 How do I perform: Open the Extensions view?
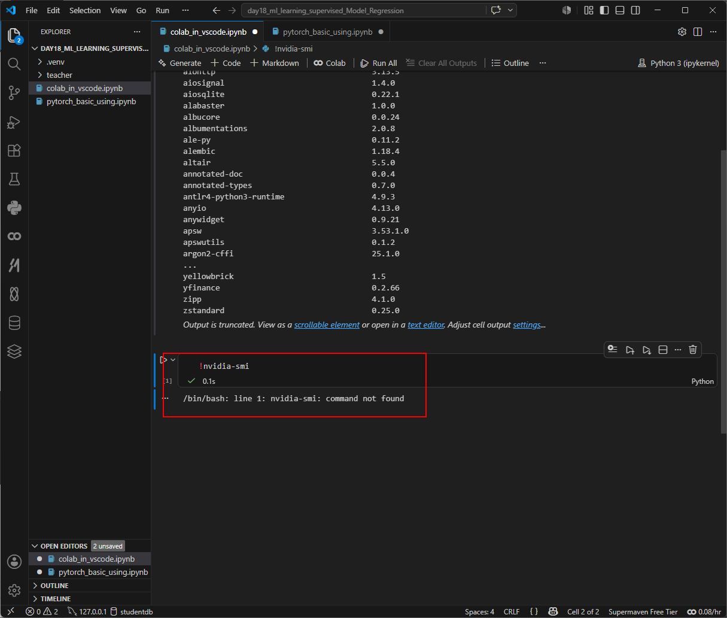[14, 150]
